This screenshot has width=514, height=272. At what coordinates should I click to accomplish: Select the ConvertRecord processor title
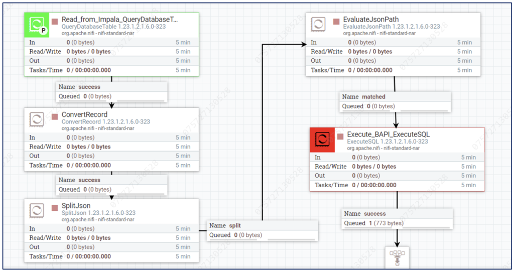coord(84,115)
